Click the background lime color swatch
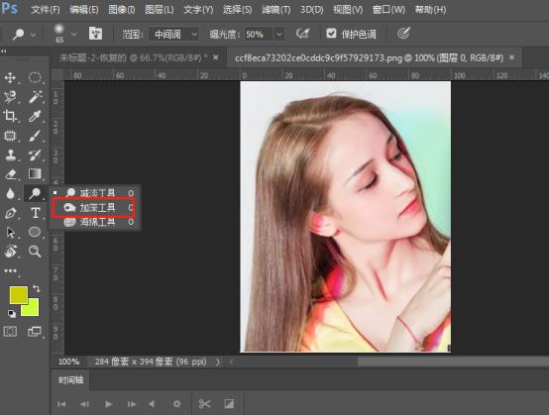The height and width of the screenshot is (415, 549). [x=32, y=309]
